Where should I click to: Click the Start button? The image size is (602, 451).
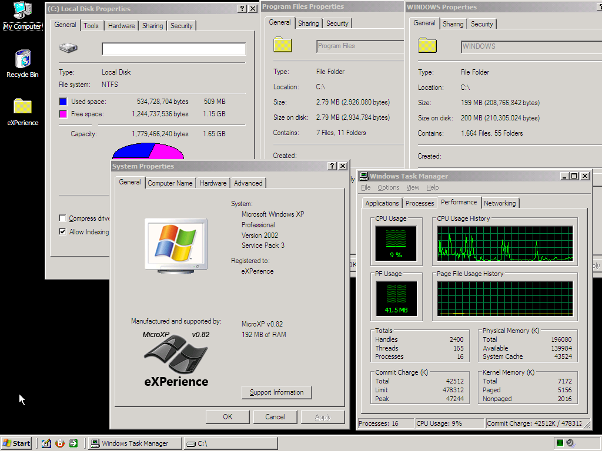pyautogui.click(x=16, y=443)
